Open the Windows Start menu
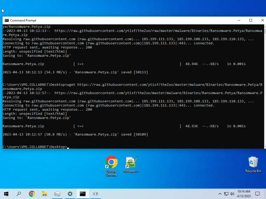Screen dimensions: 266x199 coord(6,194)
